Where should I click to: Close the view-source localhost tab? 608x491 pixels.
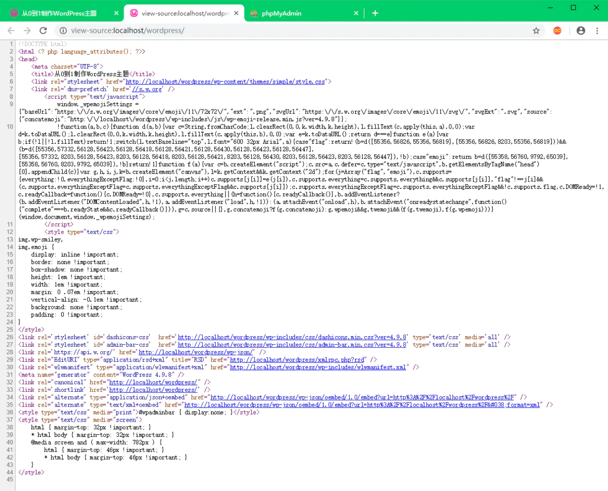(x=236, y=13)
